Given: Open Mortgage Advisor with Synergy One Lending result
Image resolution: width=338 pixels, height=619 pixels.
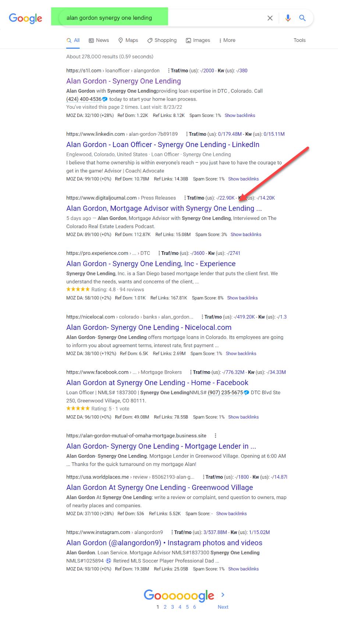Looking at the screenshot, I should pos(164,208).
